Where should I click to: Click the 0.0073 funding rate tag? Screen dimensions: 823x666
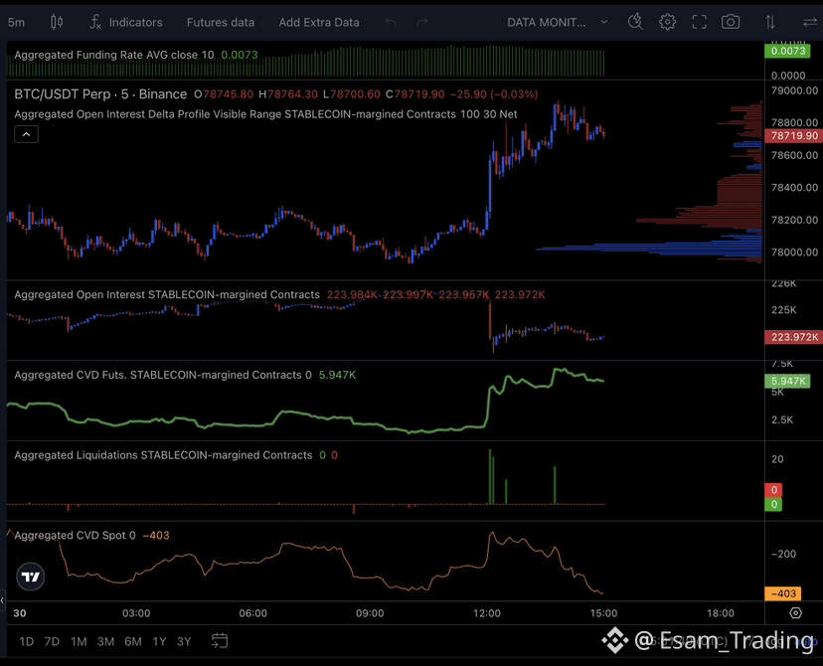[x=787, y=51]
